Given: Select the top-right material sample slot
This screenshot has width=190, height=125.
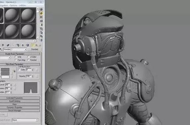Looking at the screenshot, I should [x=28, y=16].
